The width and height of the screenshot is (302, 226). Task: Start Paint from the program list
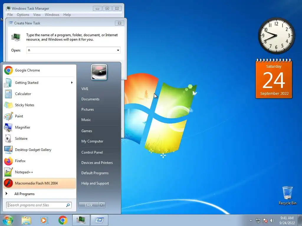click(x=40, y=116)
